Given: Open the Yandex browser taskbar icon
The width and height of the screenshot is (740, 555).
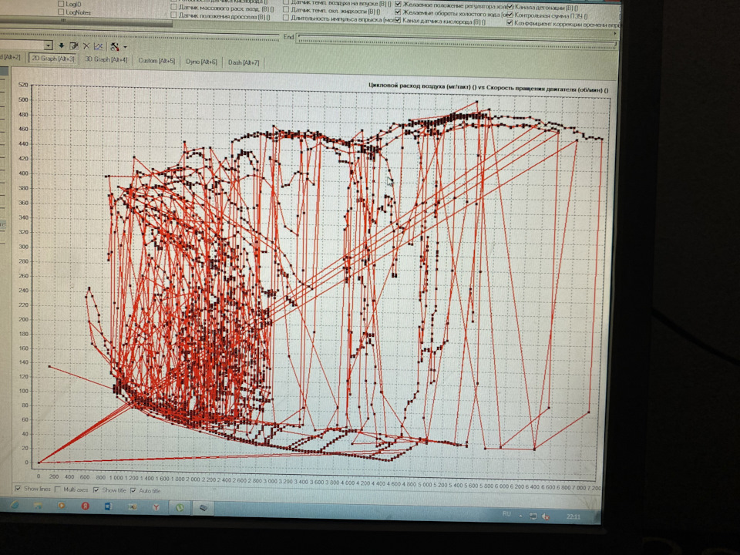Looking at the screenshot, I should click(156, 507).
